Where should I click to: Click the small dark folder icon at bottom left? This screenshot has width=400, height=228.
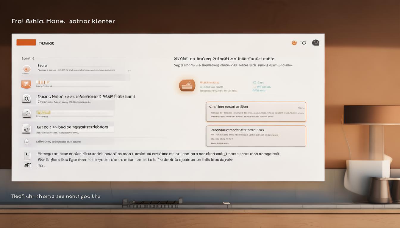point(28,165)
